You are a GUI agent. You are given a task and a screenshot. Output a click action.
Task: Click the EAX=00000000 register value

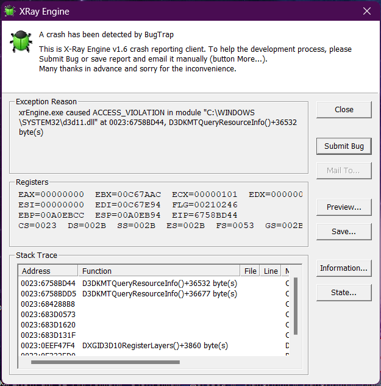pos(51,195)
